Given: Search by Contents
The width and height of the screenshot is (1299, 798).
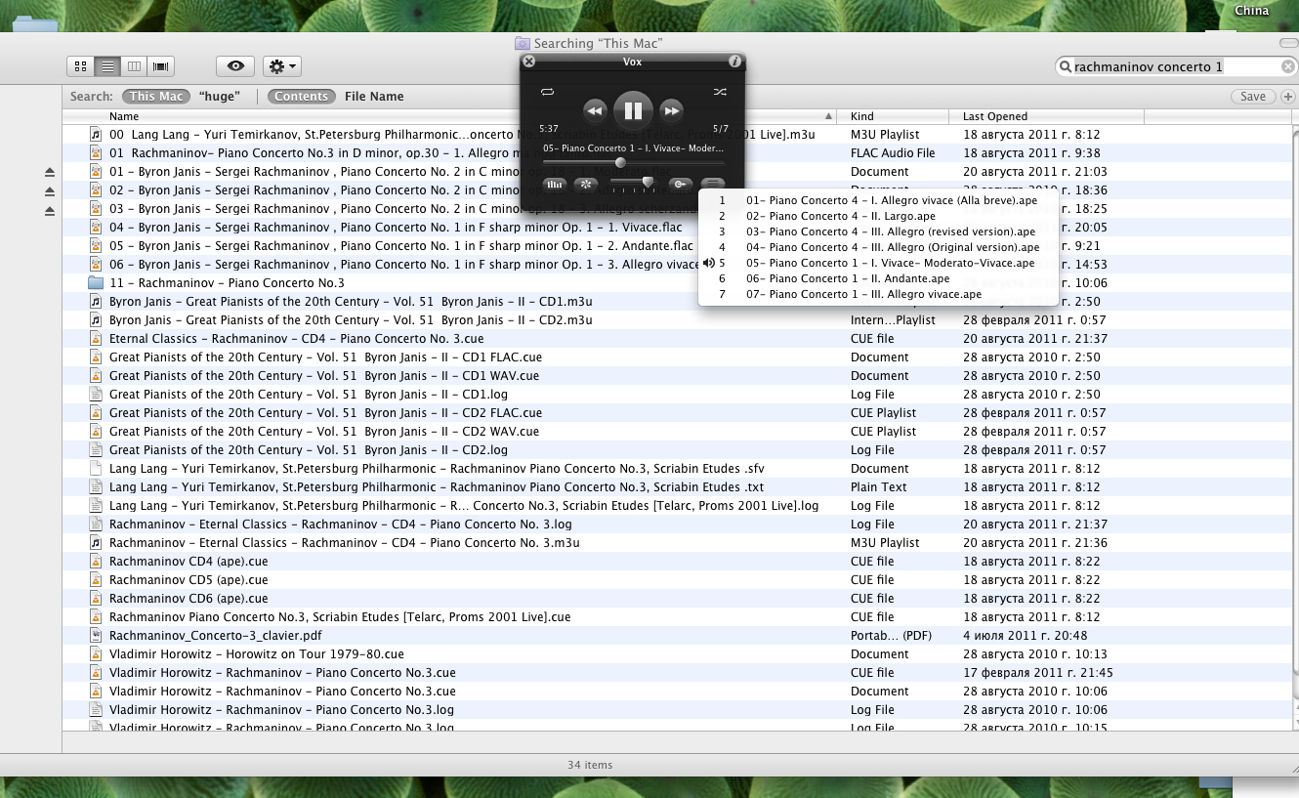Looking at the screenshot, I should (x=301, y=97).
